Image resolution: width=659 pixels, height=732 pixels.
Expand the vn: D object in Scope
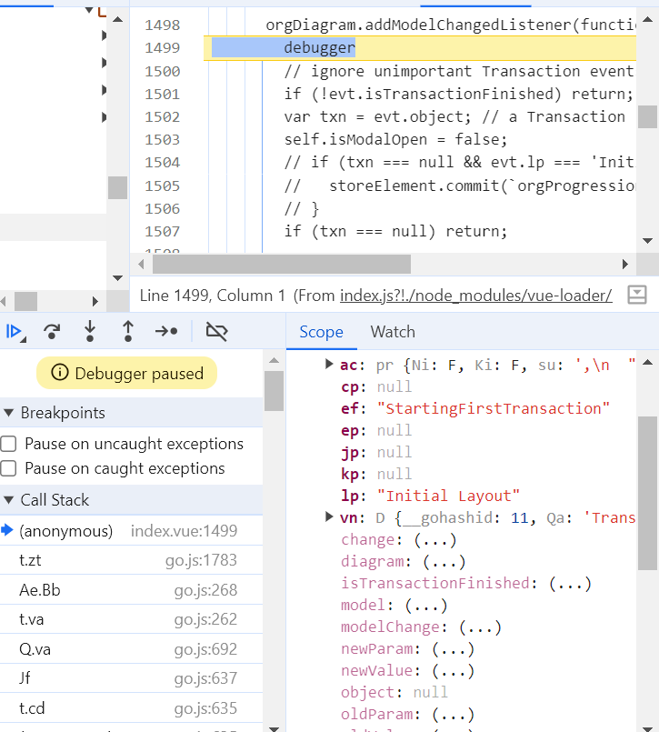[x=328, y=516]
